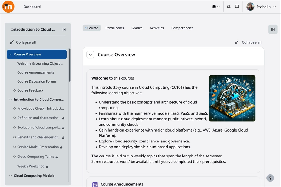
Task: Open Definition and characterist... sidebar item
Action: click(39, 118)
